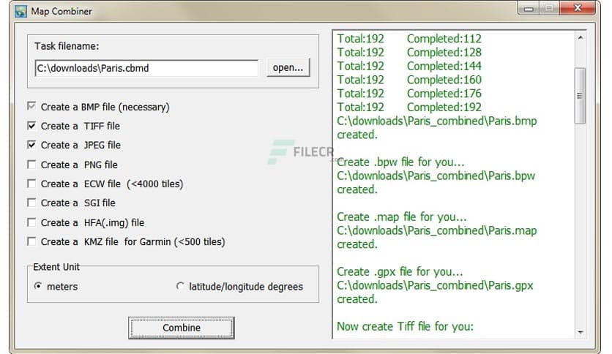This screenshot has width=612, height=354.
Task: Uncheck Create a TIFF file
Action: pyautogui.click(x=31, y=126)
